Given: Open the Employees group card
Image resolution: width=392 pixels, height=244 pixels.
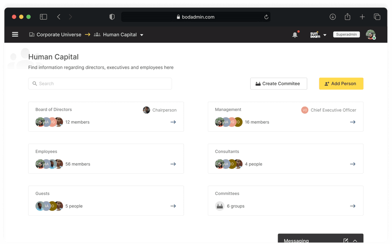Looking at the screenshot, I should pyautogui.click(x=106, y=158).
